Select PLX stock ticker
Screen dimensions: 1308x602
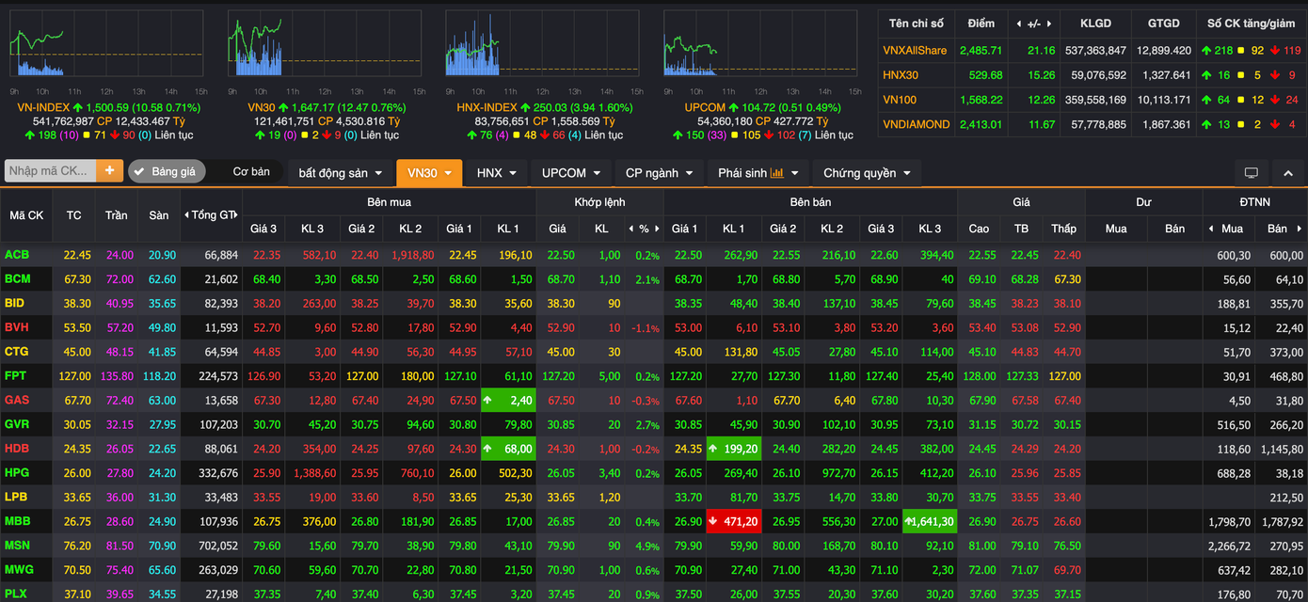17,594
